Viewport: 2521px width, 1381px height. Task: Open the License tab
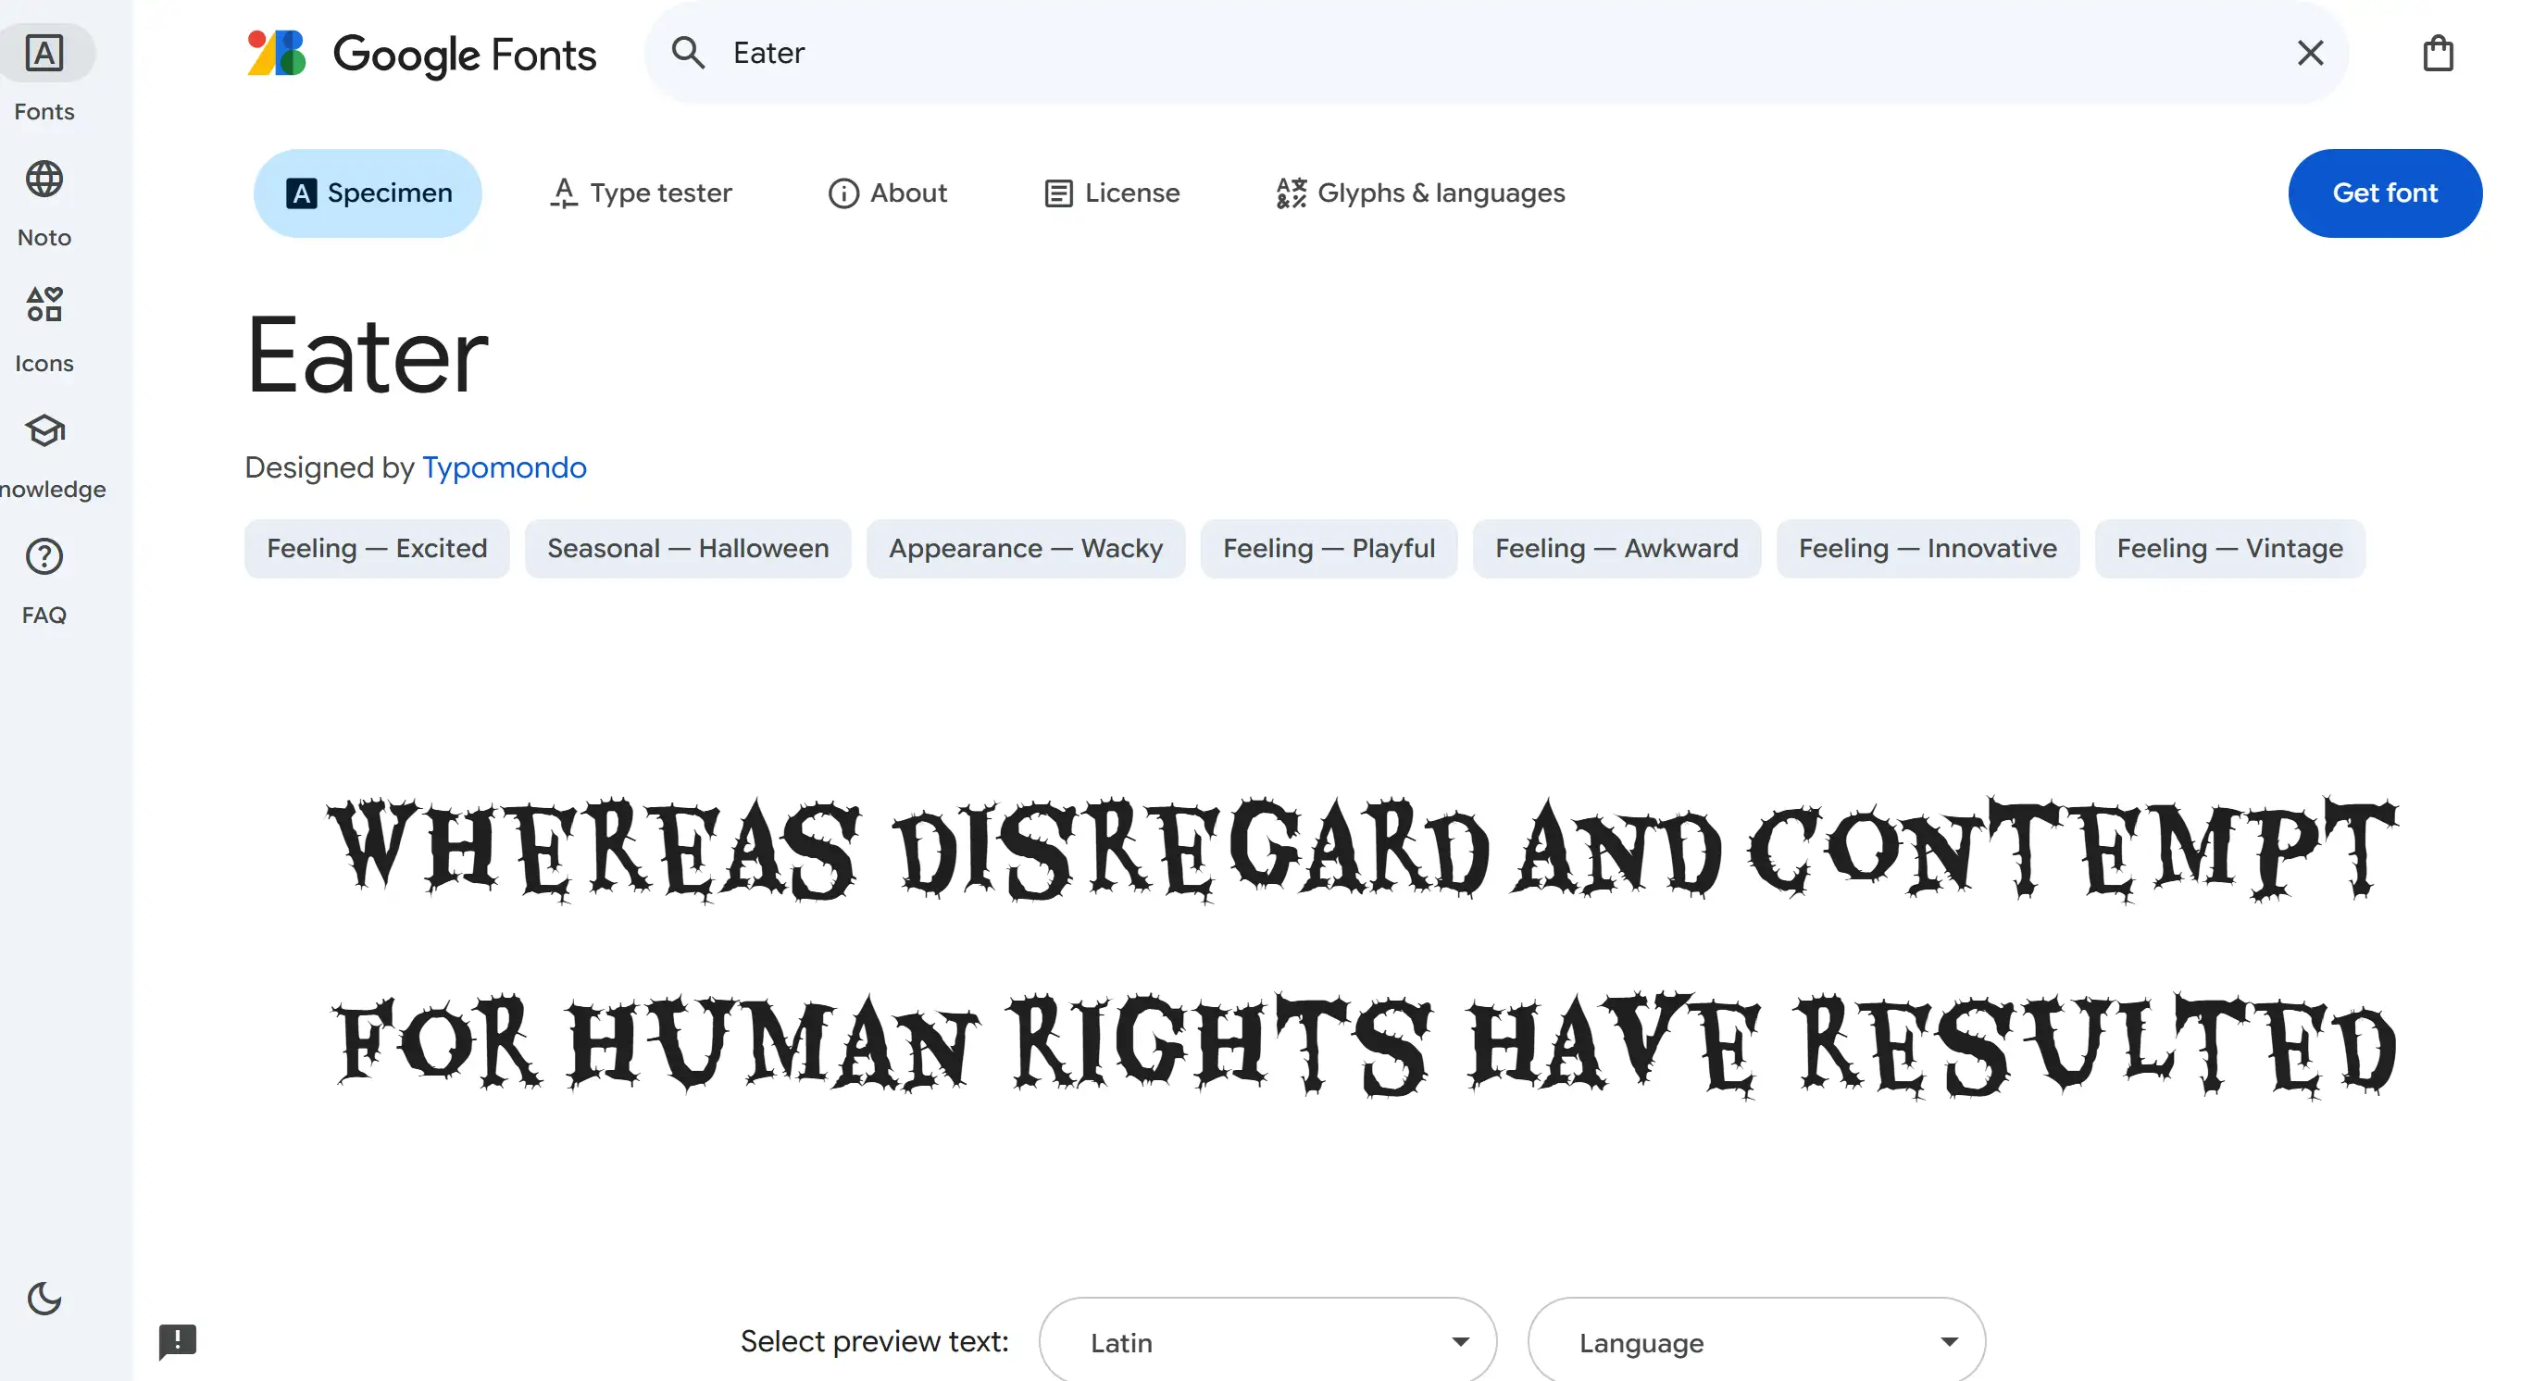pos(1112,193)
